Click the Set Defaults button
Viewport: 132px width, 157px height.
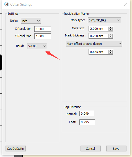point(15,149)
